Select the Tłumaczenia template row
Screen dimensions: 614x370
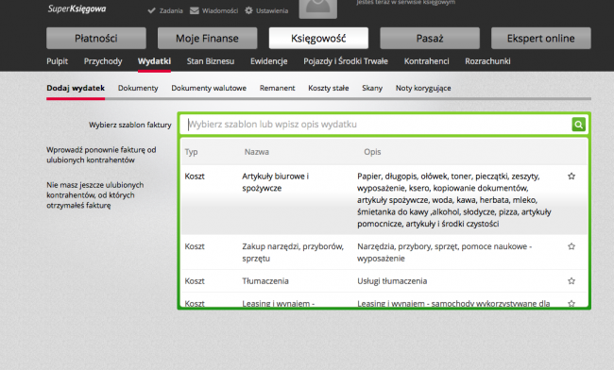coord(384,281)
